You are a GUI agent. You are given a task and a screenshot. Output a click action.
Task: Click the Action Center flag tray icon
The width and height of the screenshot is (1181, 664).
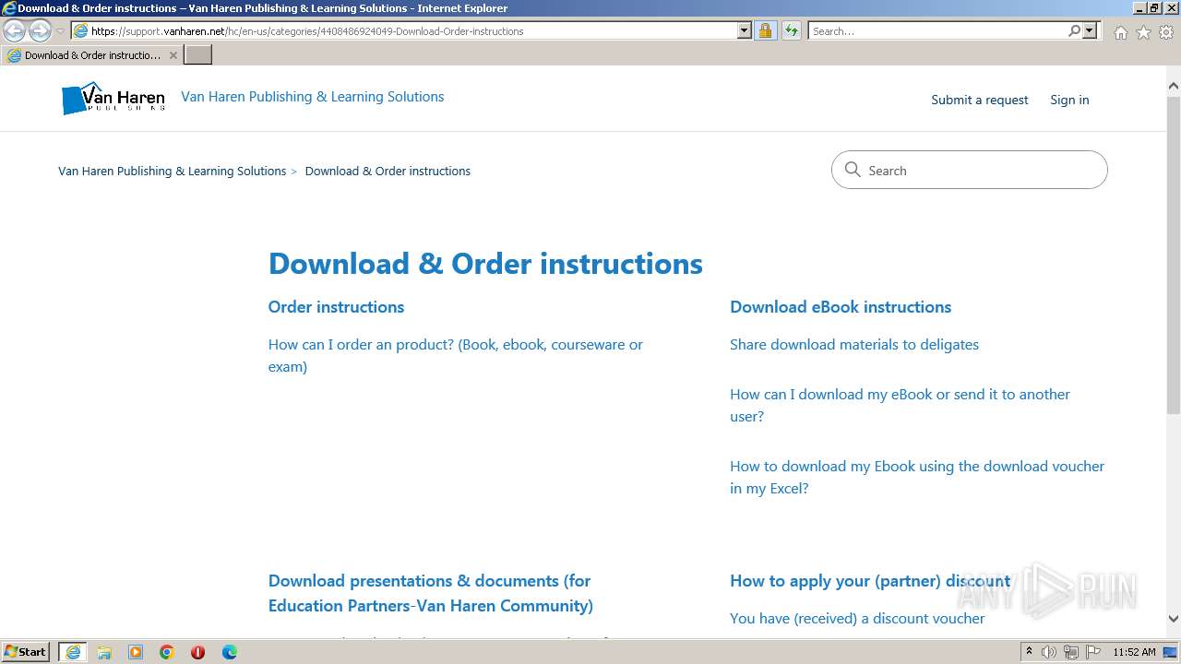[x=1093, y=652]
